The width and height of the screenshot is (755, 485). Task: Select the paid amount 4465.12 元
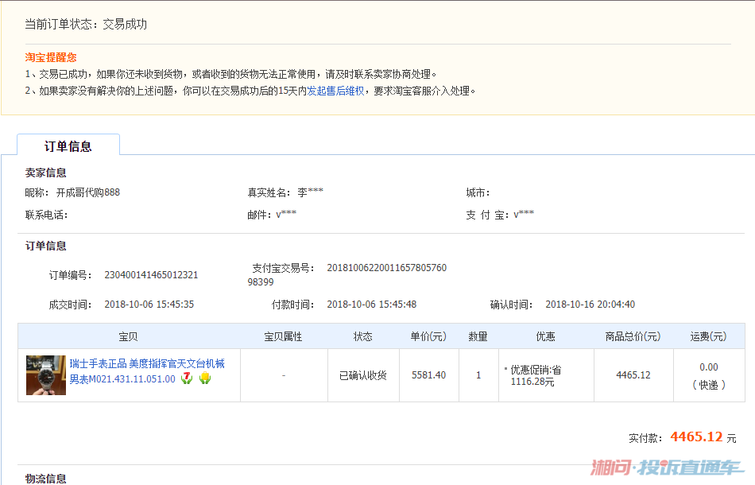(x=703, y=436)
